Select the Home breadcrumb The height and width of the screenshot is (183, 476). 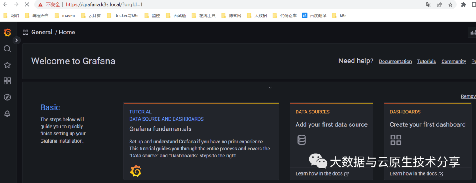67,33
